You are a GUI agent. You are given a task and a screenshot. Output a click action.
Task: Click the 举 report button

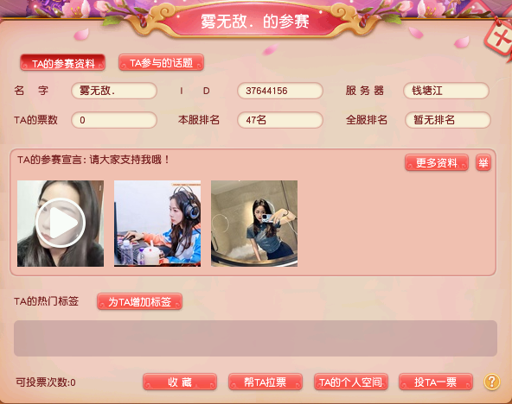483,162
